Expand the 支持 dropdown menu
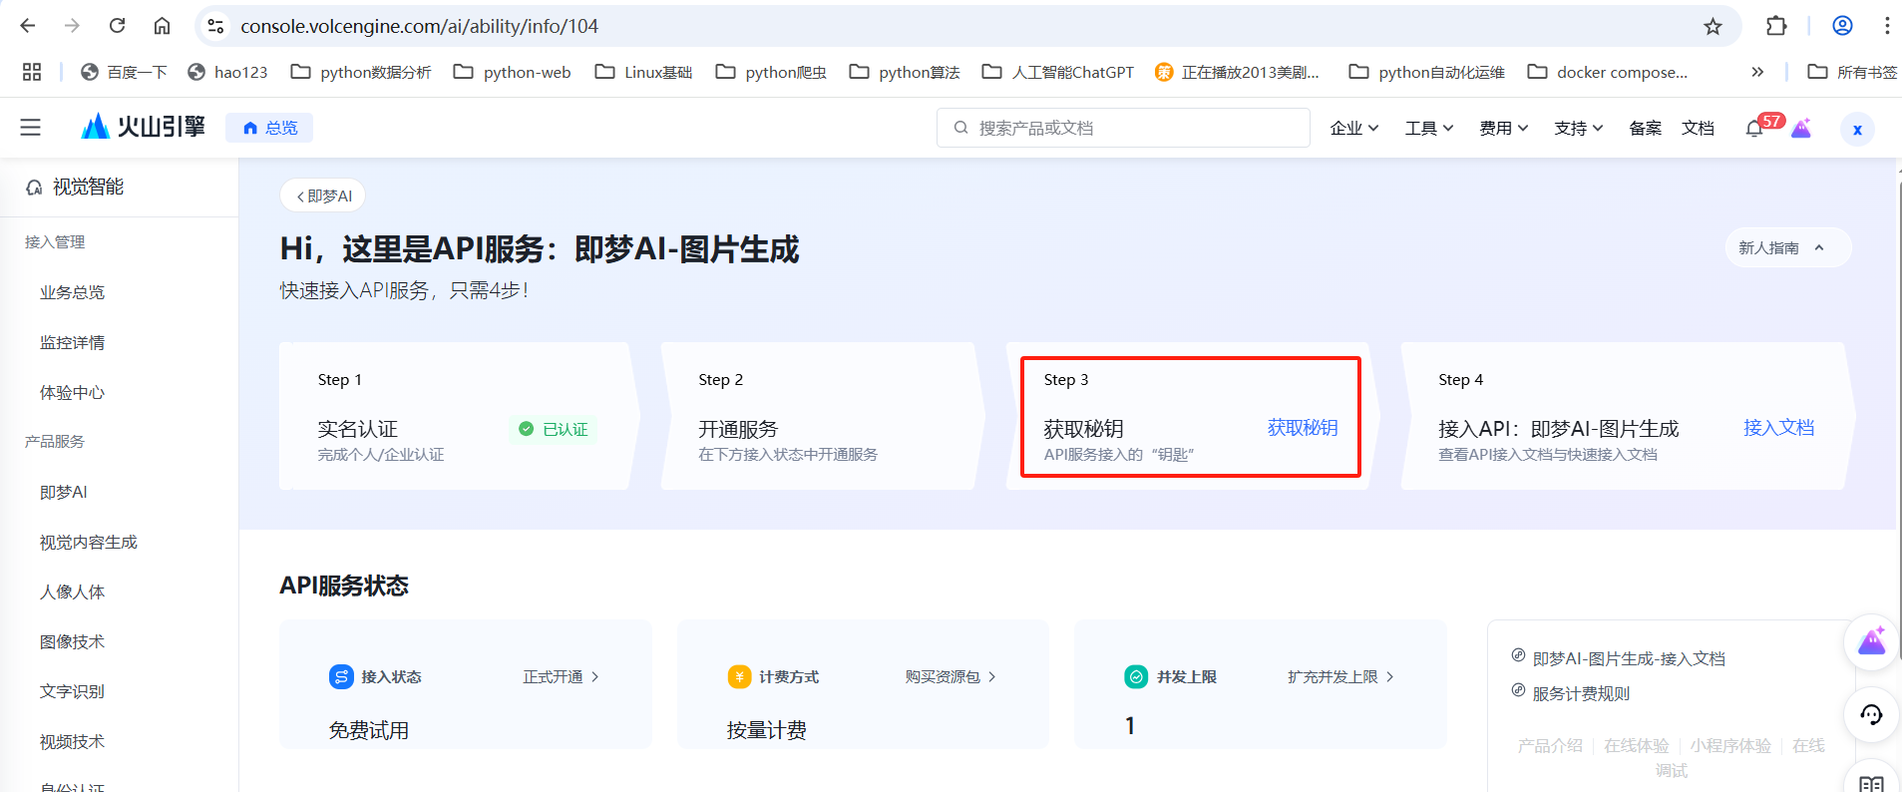This screenshot has width=1902, height=792. (x=1579, y=128)
